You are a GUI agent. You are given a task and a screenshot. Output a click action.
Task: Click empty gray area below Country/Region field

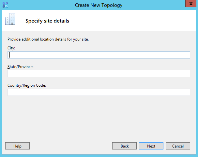click(99, 118)
